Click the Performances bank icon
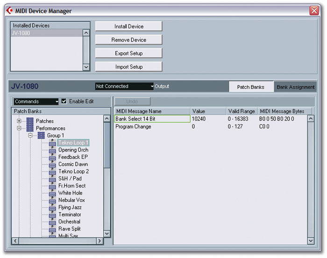This screenshot has width=327, height=258. [30, 128]
